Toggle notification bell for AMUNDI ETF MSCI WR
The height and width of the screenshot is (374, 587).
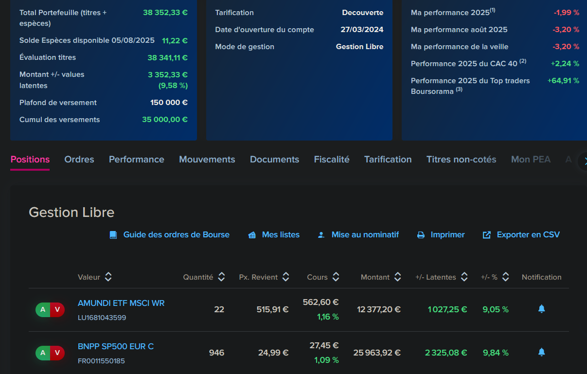pos(541,309)
